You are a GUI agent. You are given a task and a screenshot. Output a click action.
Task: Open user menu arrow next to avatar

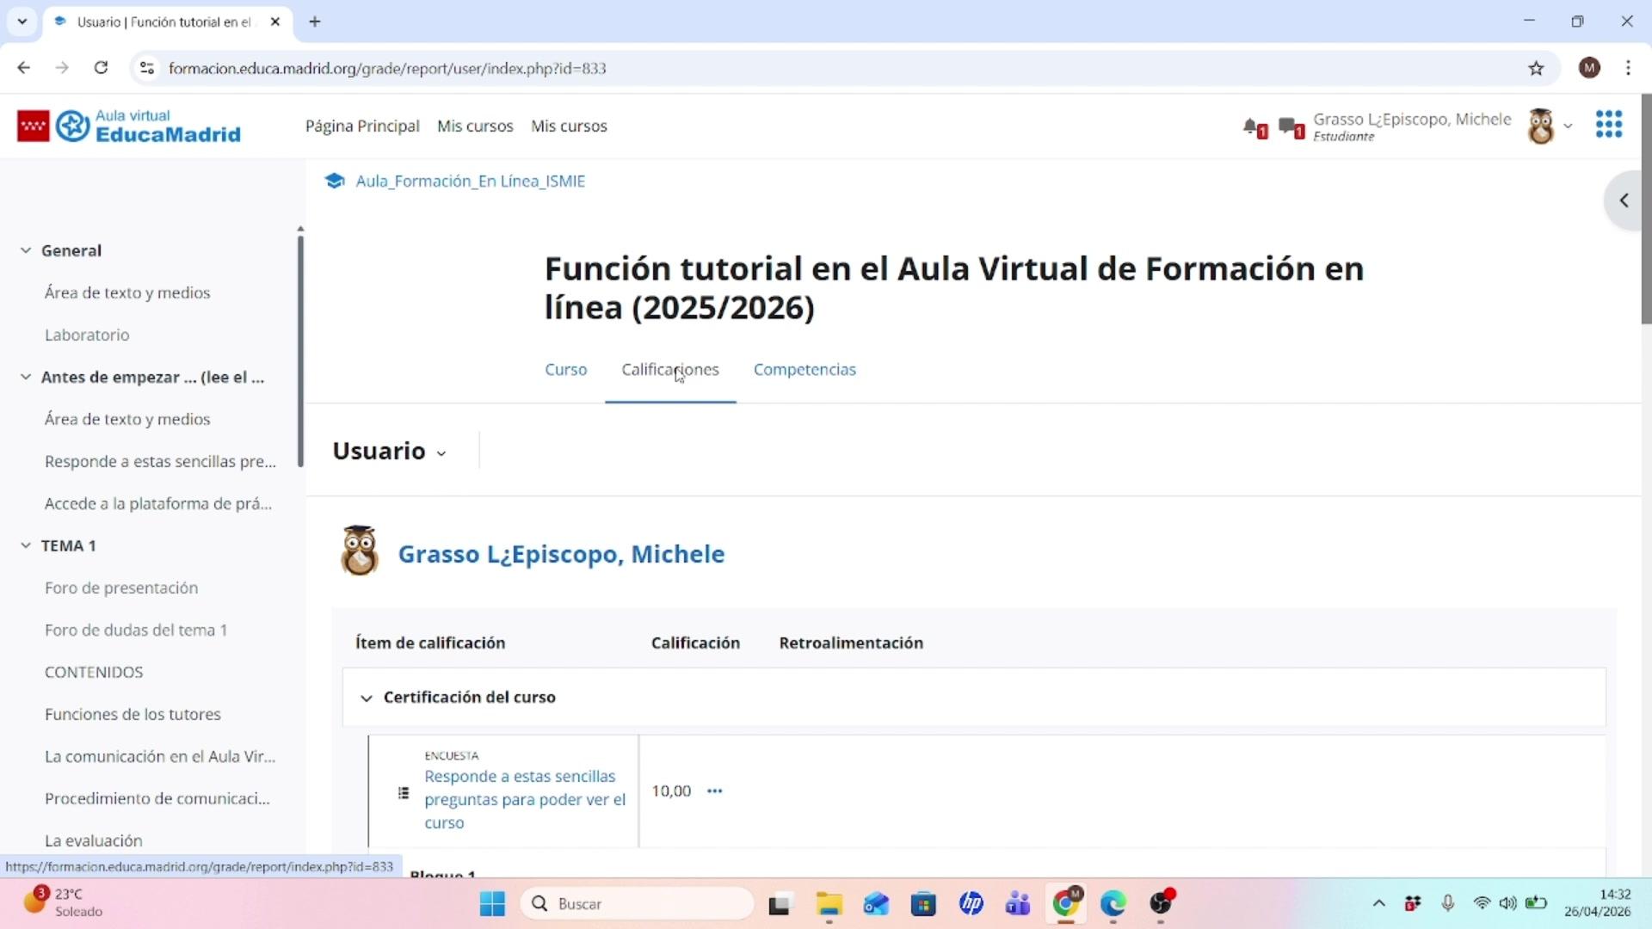pyautogui.click(x=1568, y=126)
